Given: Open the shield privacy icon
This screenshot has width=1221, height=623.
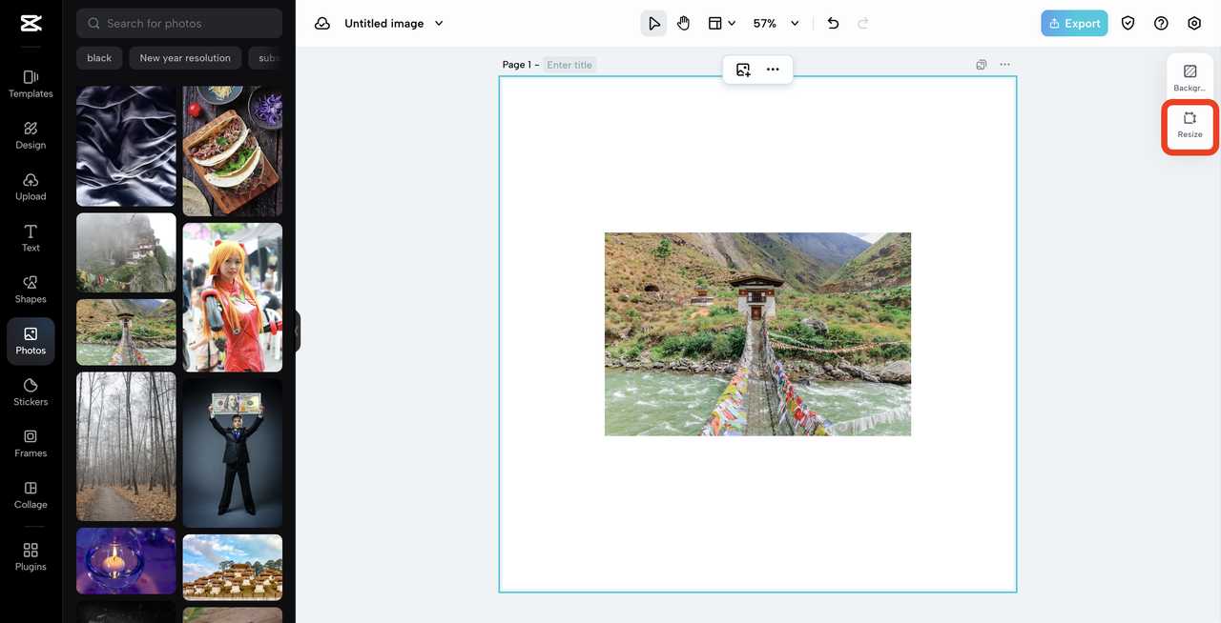Looking at the screenshot, I should pos(1128,23).
